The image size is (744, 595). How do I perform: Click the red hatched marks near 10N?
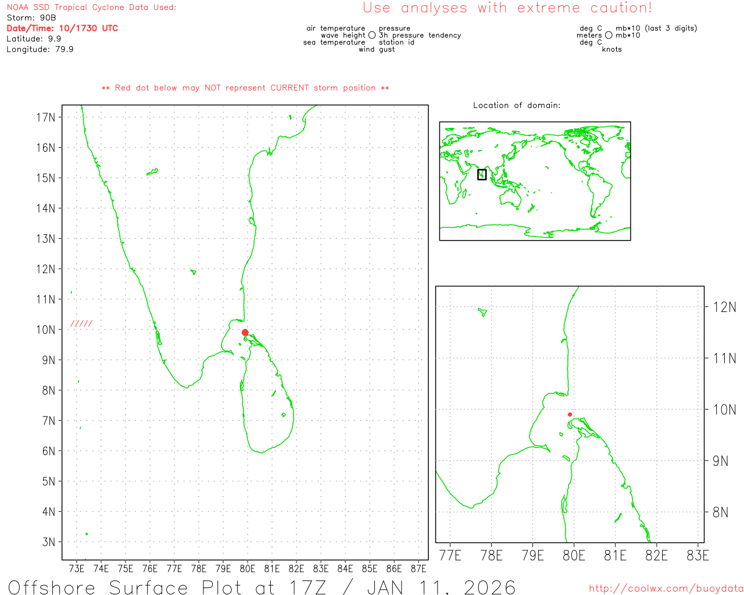pyautogui.click(x=81, y=324)
